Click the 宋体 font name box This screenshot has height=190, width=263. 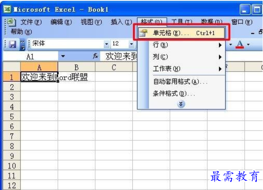coord(67,44)
